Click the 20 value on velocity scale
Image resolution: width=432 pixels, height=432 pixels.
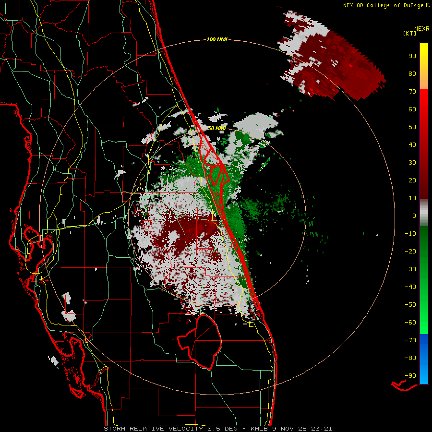(x=412, y=180)
